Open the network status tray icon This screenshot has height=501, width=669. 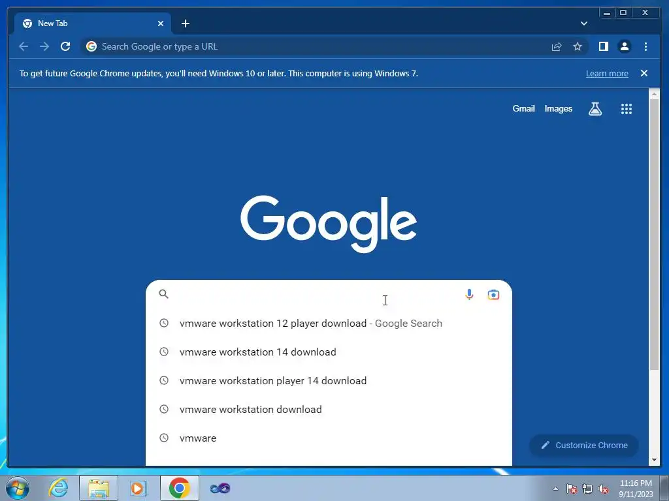(x=587, y=489)
